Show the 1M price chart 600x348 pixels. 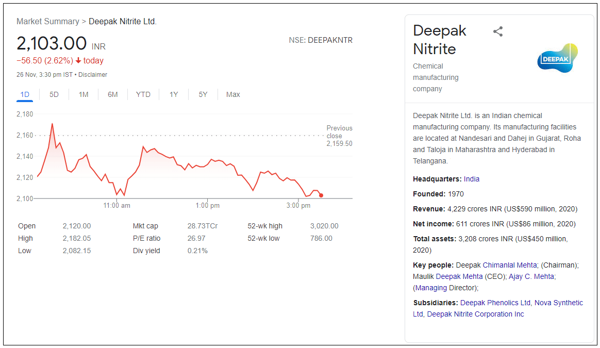pos(84,94)
